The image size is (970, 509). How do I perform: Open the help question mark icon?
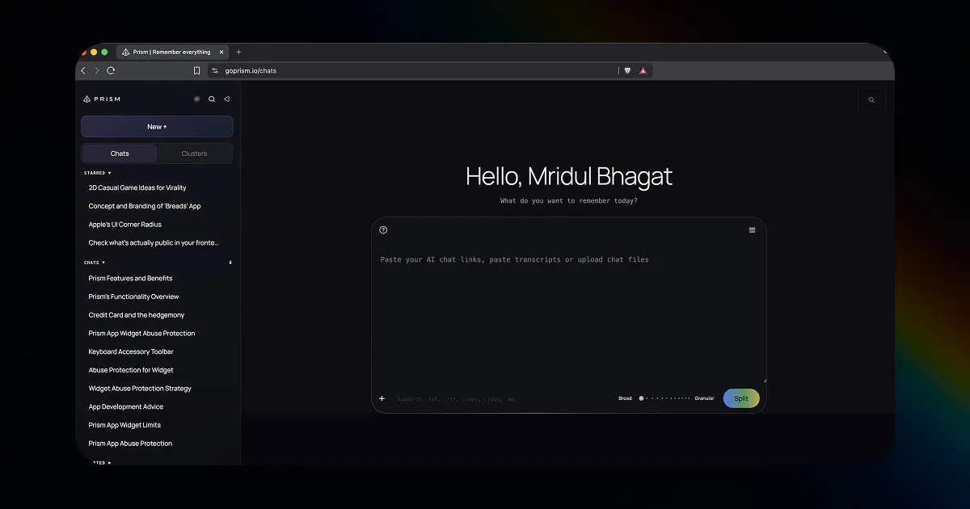pyautogui.click(x=383, y=230)
